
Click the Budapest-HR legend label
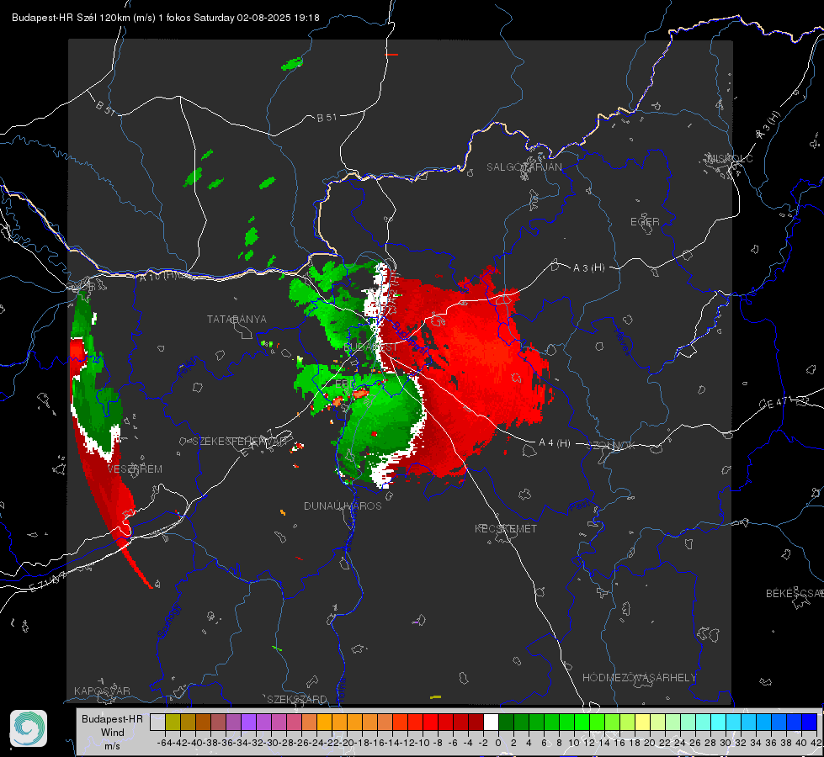[x=112, y=718]
